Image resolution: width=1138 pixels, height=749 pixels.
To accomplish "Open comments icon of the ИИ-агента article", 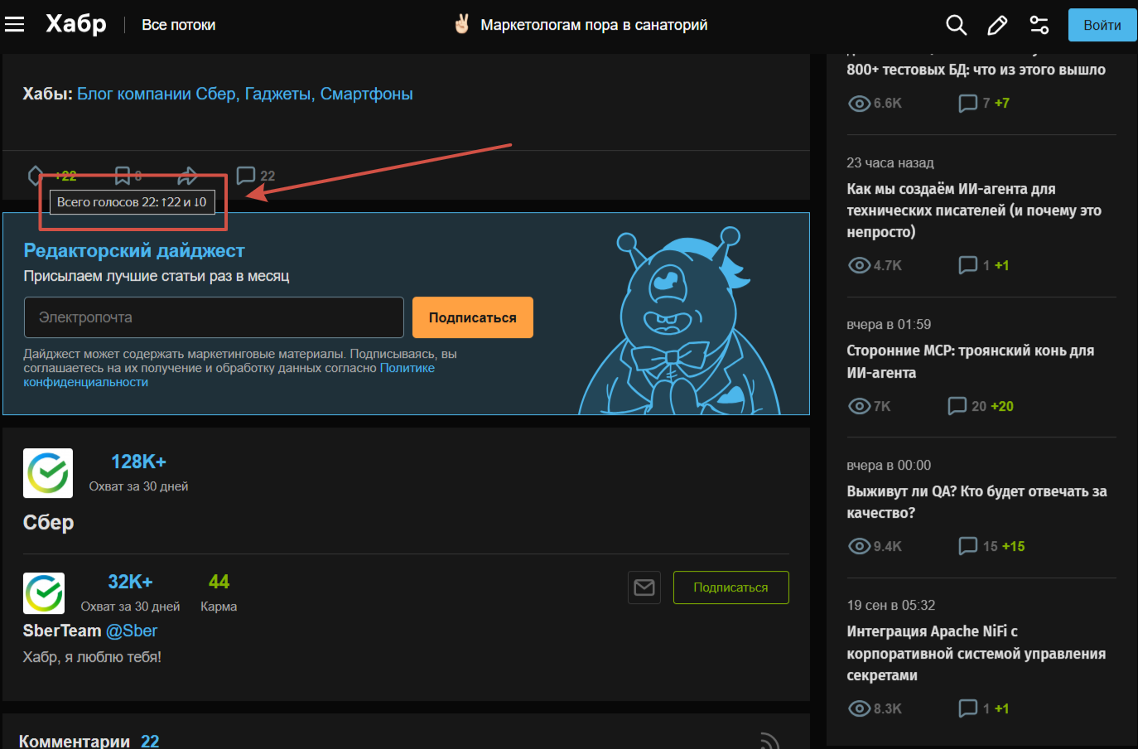I will pyautogui.click(x=967, y=265).
